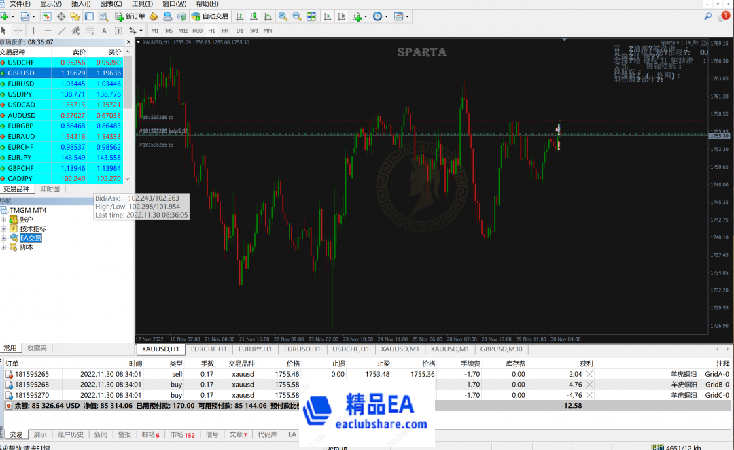The width and height of the screenshot is (734, 450).
Task: Click the Zoom Out magnifier icon
Action: coord(296,17)
